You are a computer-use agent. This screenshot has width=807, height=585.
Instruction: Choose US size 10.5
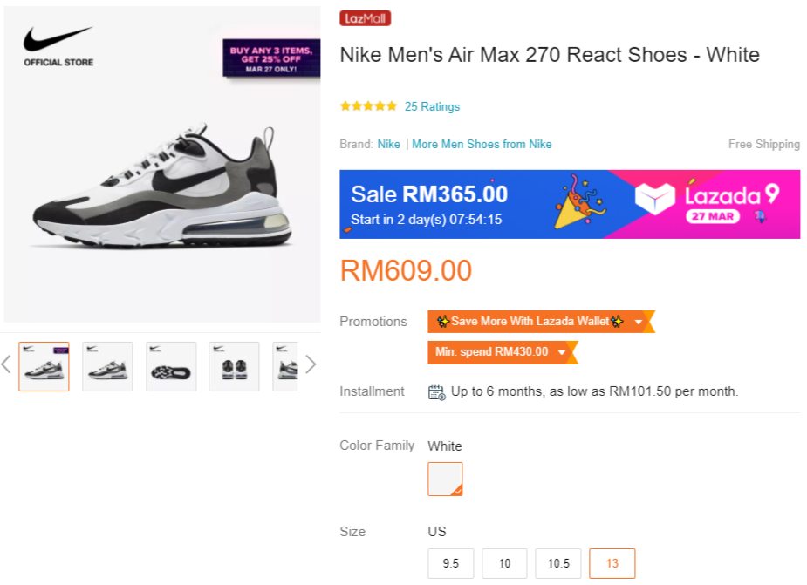558,563
